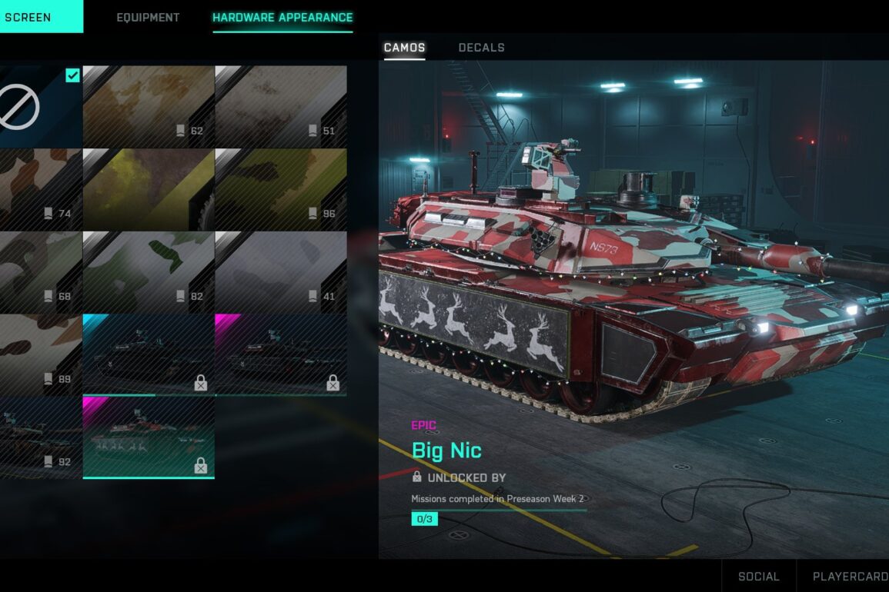Select the green woodland camo level 82
This screenshot has height=592, width=889.
coord(149,272)
